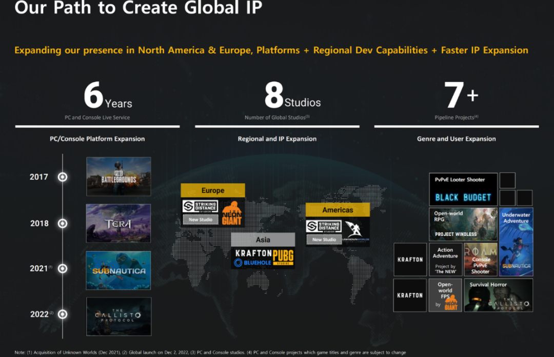This screenshot has height=357, width=554.
Task: Click Striking Distance logo under Europe
Action: (200, 206)
